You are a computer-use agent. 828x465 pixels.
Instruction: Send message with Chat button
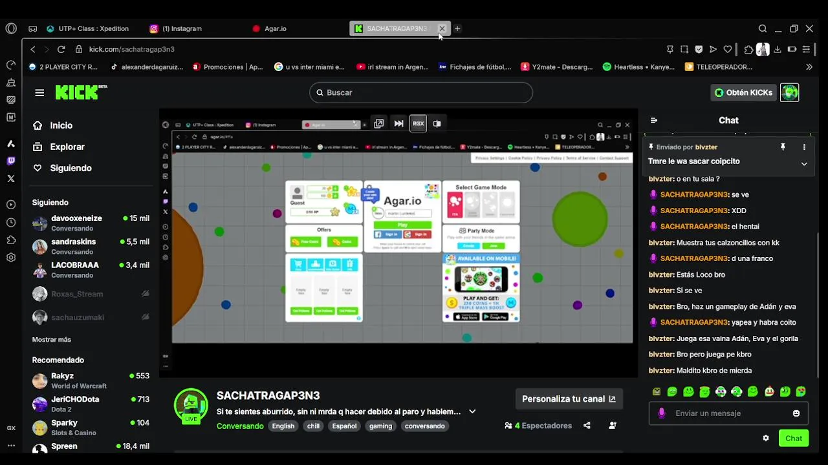click(x=794, y=438)
